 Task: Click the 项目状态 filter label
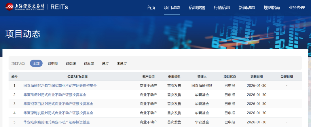18,63
